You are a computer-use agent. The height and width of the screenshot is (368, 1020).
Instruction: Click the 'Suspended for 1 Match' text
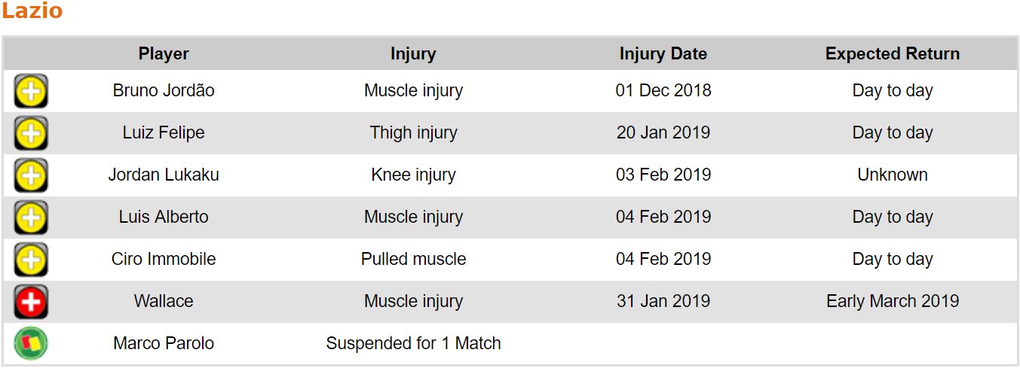pyautogui.click(x=413, y=343)
